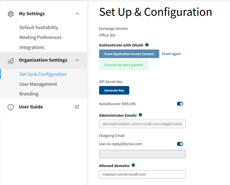Click the Allowed domains input field
The height and width of the screenshot is (185, 230).
142,174
